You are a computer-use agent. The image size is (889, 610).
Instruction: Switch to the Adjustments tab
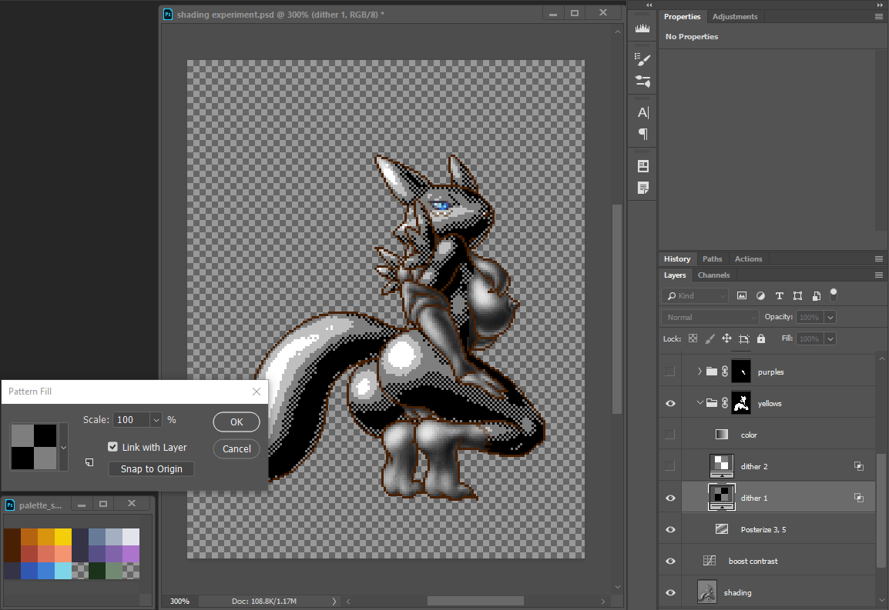pos(734,17)
